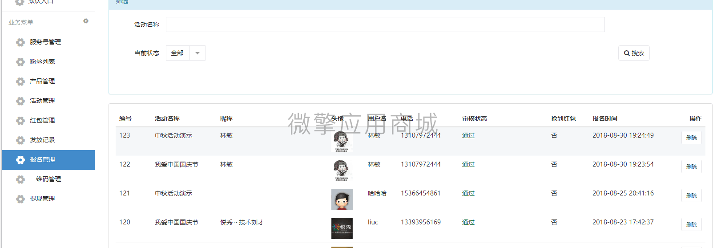Open the avatar thumbnail of user liuc

tap(342, 228)
